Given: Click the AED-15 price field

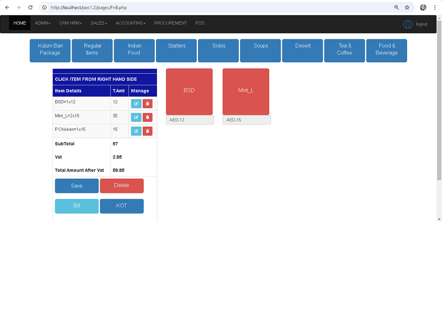Looking at the screenshot, I should point(247,120).
